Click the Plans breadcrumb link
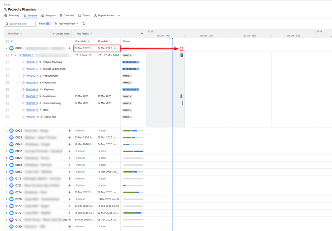Viewport: 332px width, 231px height. pyautogui.click(x=7, y=4)
